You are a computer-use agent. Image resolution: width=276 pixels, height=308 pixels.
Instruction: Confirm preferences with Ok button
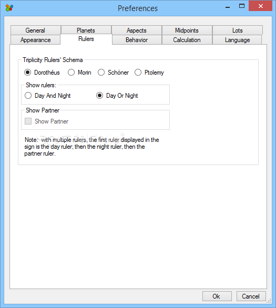(x=217, y=296)
